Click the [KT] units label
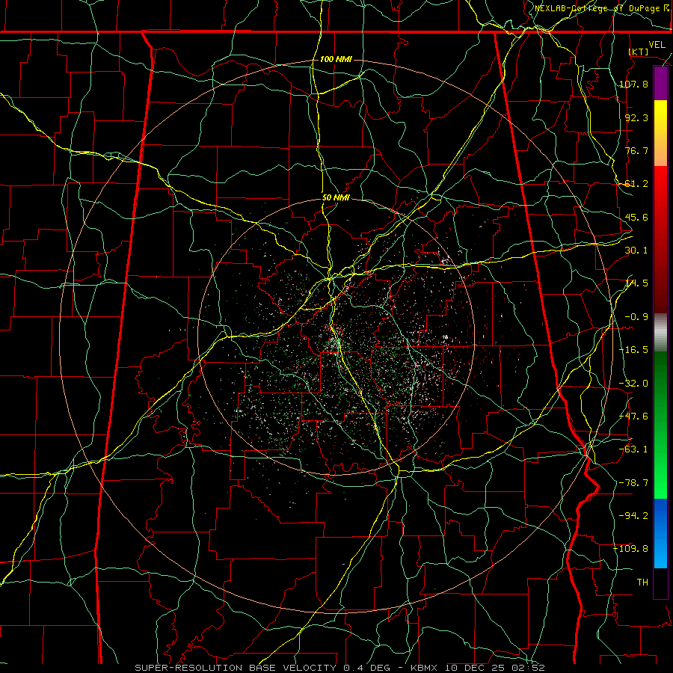Screen dimensions: 673x673 (x=639, y=52)
